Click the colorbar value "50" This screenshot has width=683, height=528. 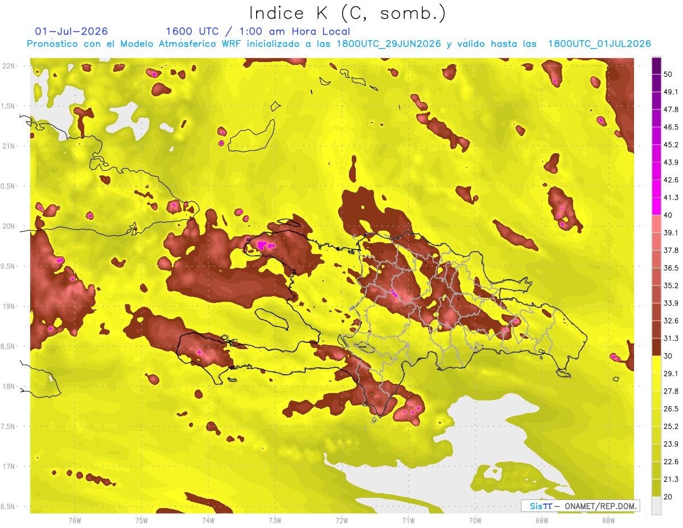pyautogui.click(x=668, y=74)
